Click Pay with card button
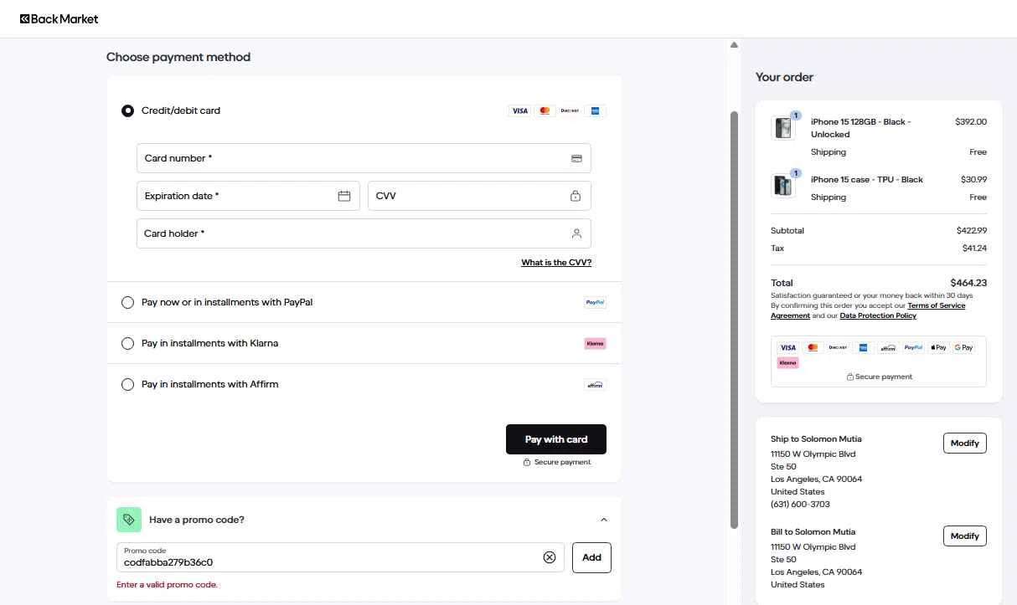The width and height of the screenshot is (1017, 605). [x=556, y=439]
